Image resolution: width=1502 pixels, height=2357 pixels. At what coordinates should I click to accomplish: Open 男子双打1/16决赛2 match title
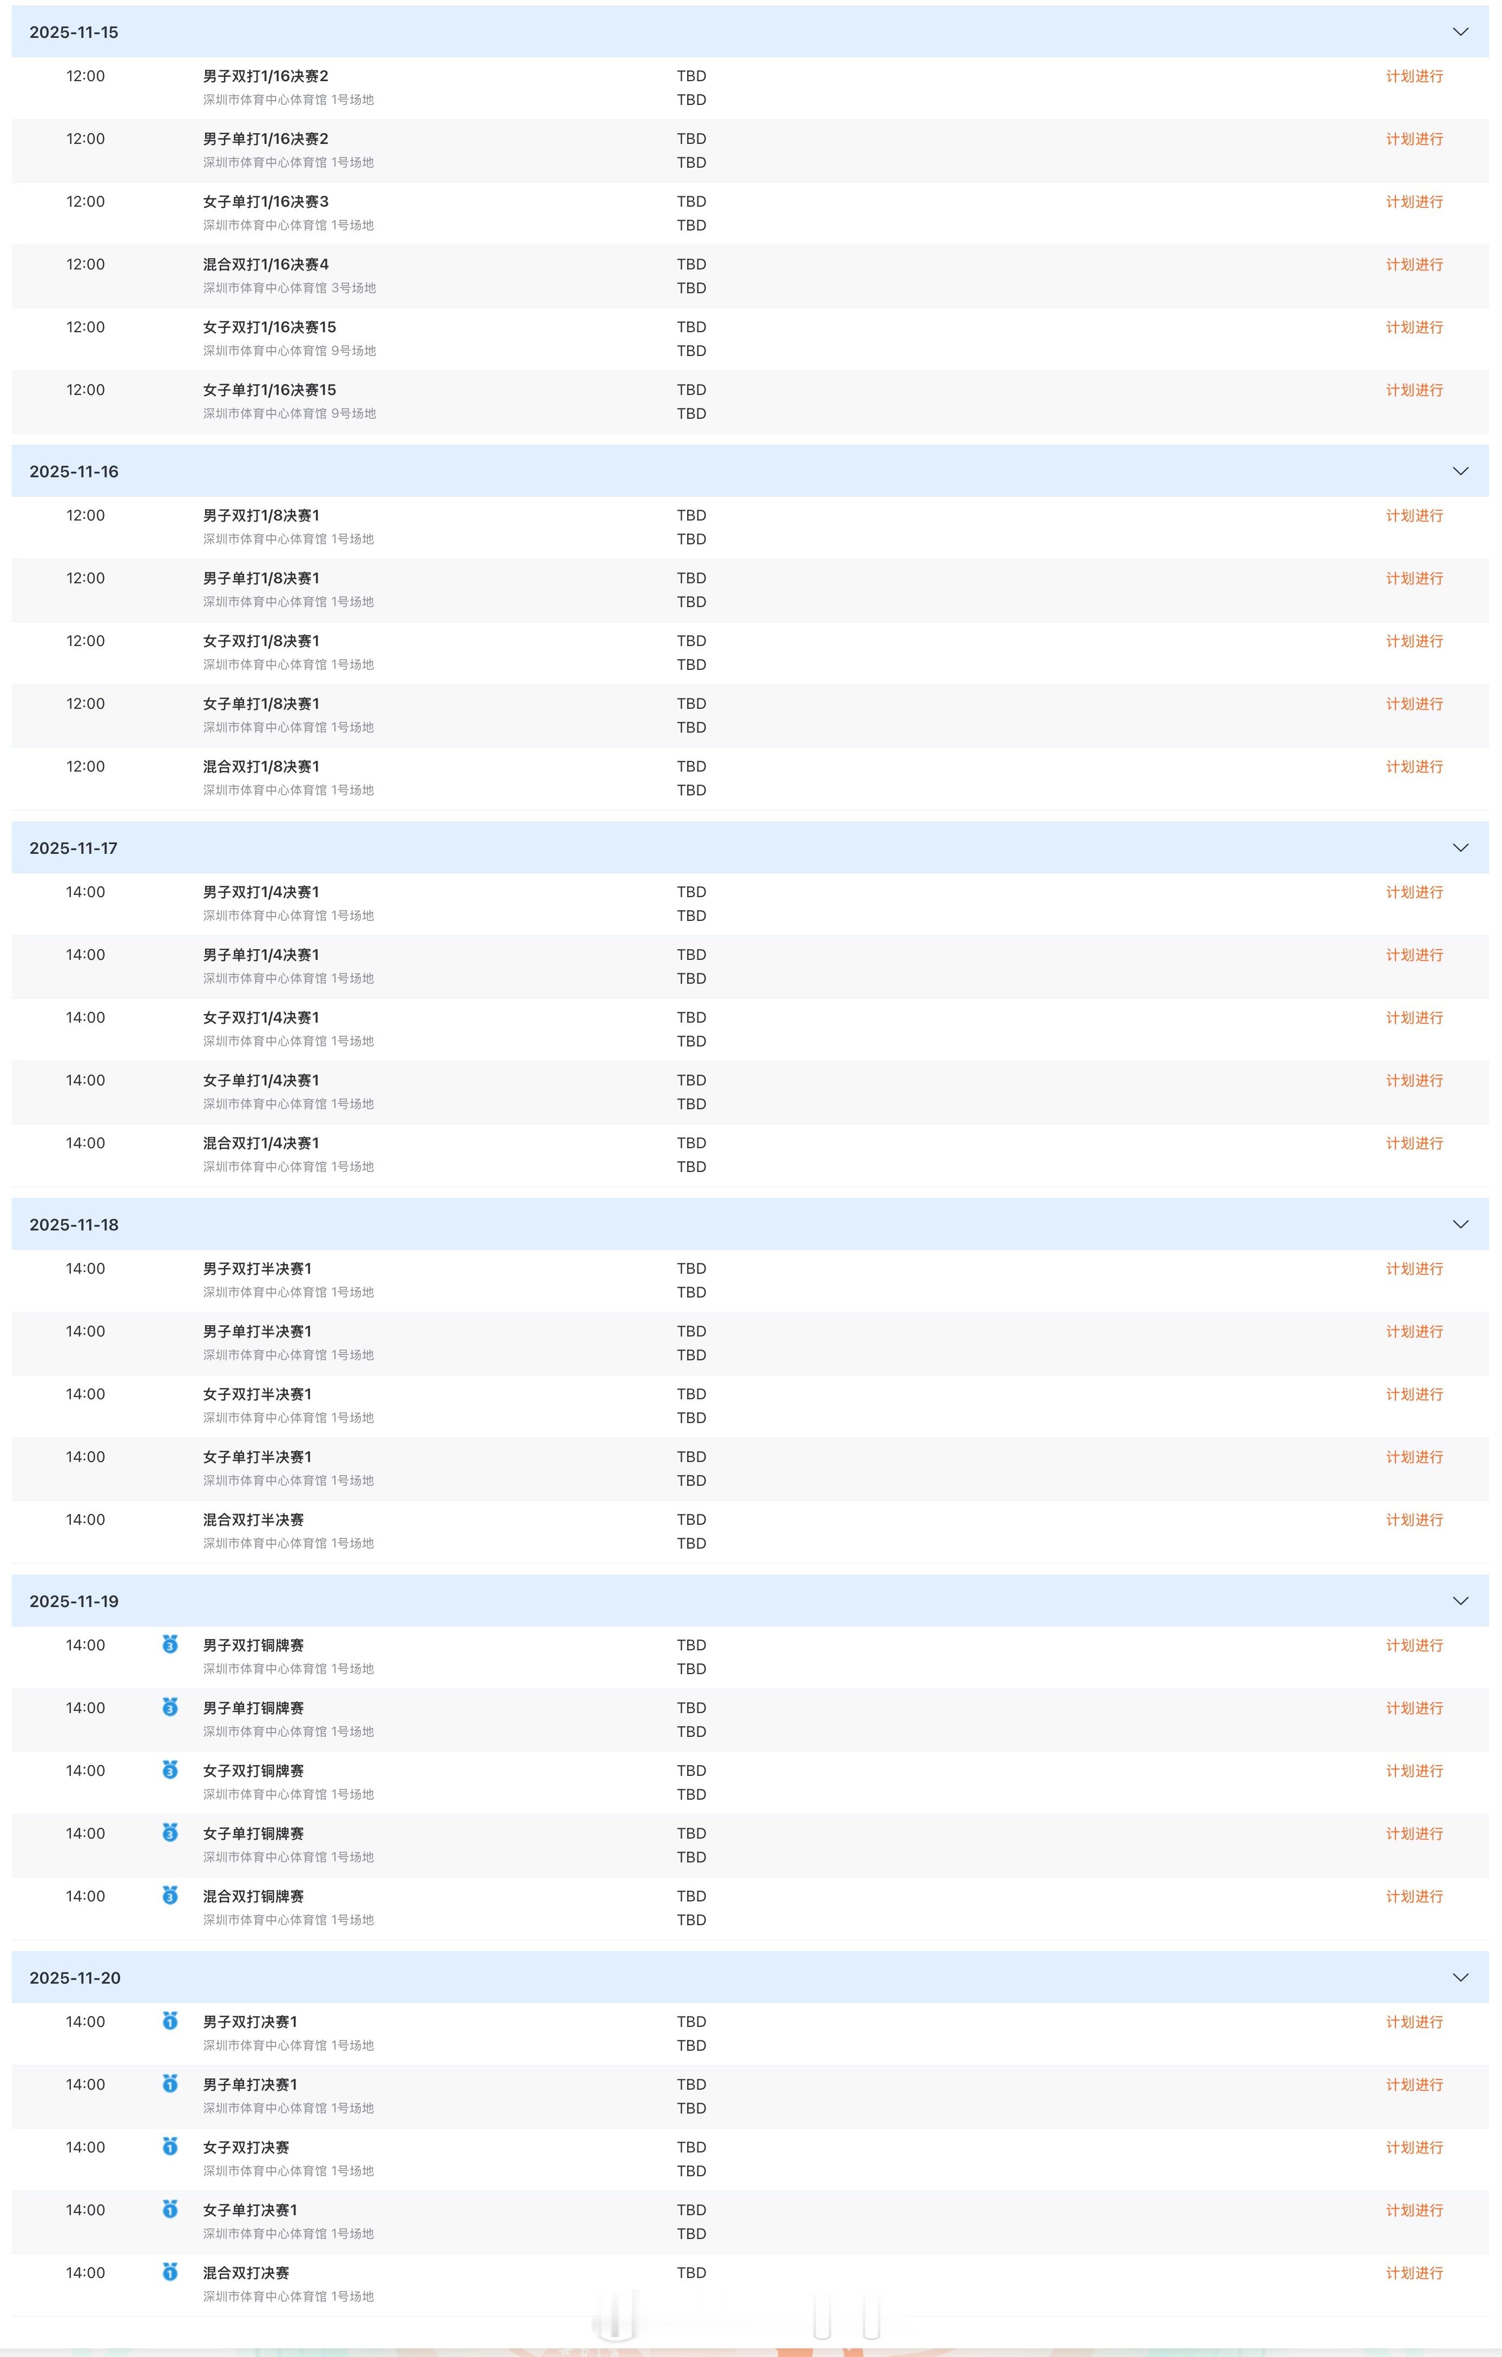coord(265,76)
